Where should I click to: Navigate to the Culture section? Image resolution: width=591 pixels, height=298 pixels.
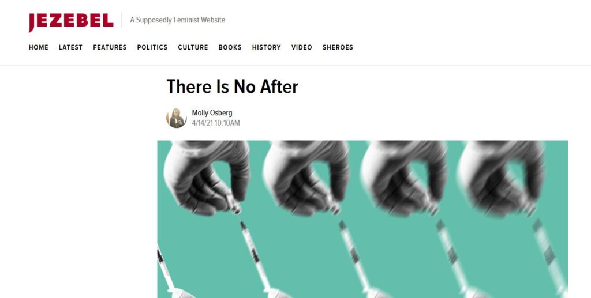(193, 47)
